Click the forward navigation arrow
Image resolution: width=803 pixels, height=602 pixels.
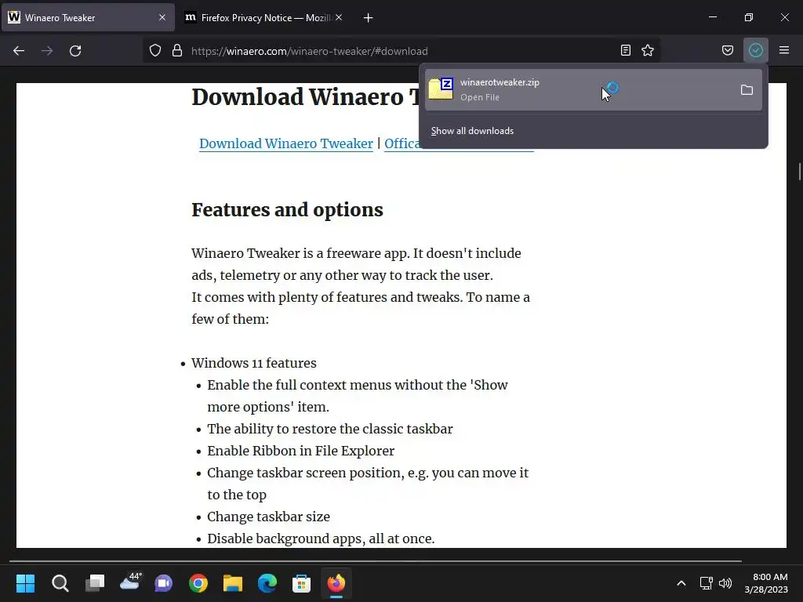[x=47, y=51]
